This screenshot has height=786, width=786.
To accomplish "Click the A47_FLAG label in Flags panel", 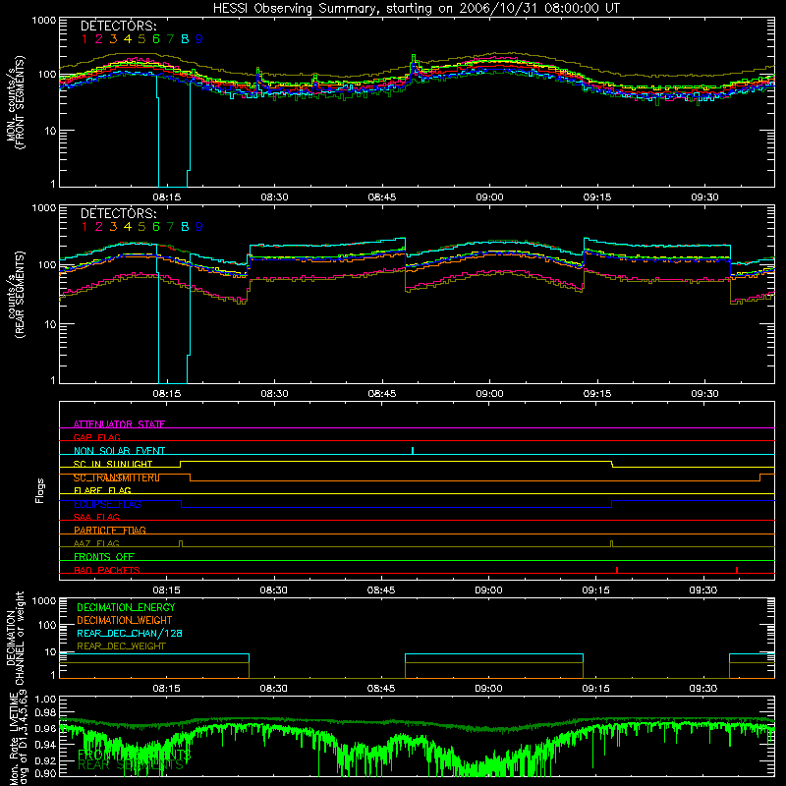I will [x=96, y=543].
